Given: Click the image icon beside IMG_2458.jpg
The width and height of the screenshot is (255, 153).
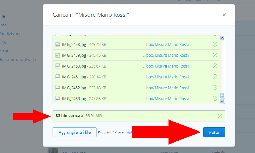Looking at the screenshot, I should [58, 44].
